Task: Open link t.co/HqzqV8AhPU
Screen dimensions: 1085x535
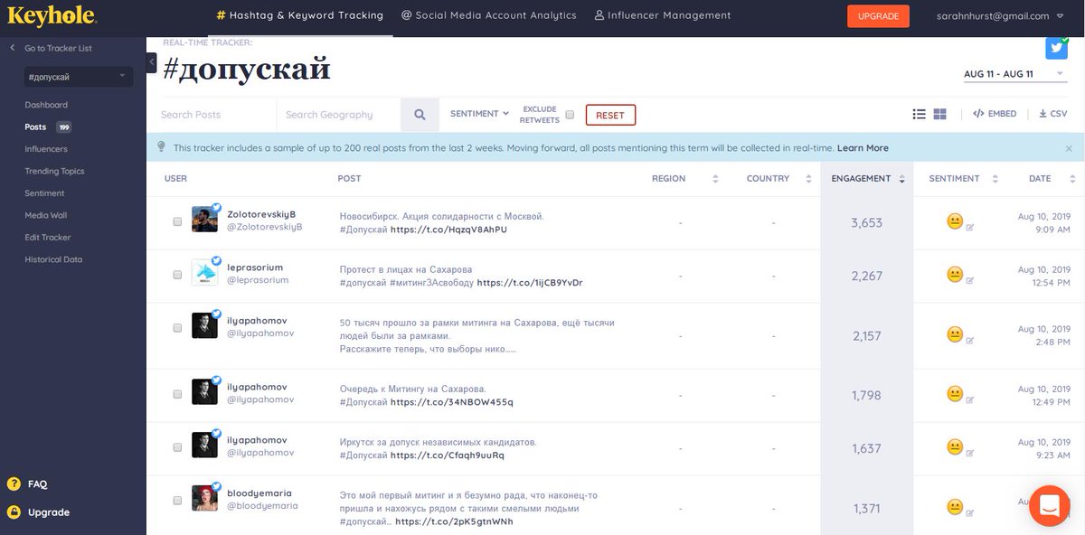Action: pos(448,230)
